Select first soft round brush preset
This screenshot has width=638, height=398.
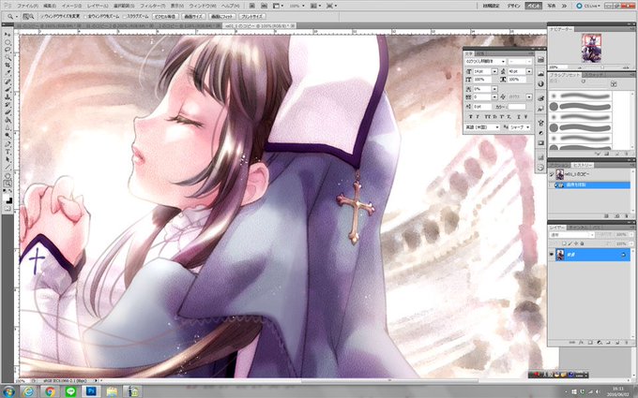[580, 96]
